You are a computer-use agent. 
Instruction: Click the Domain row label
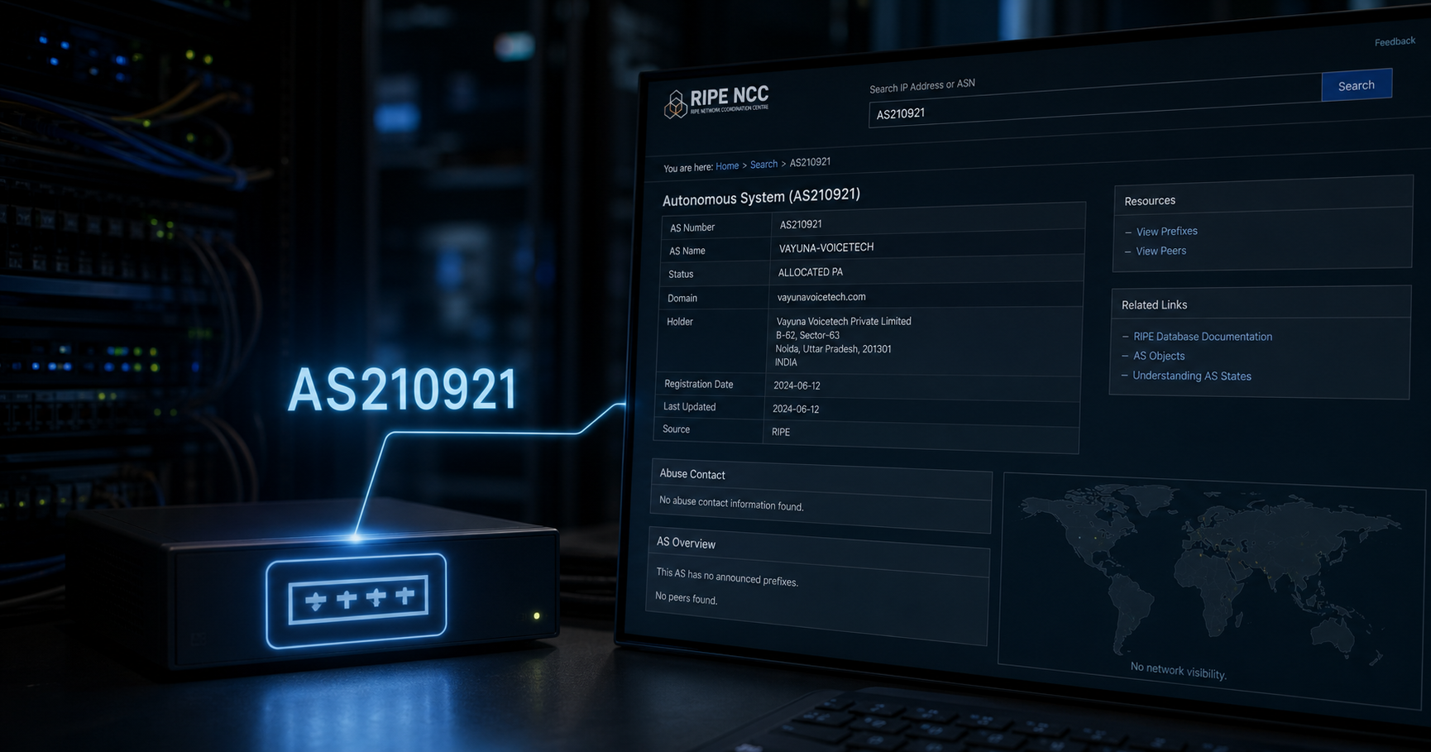[682, 298]
